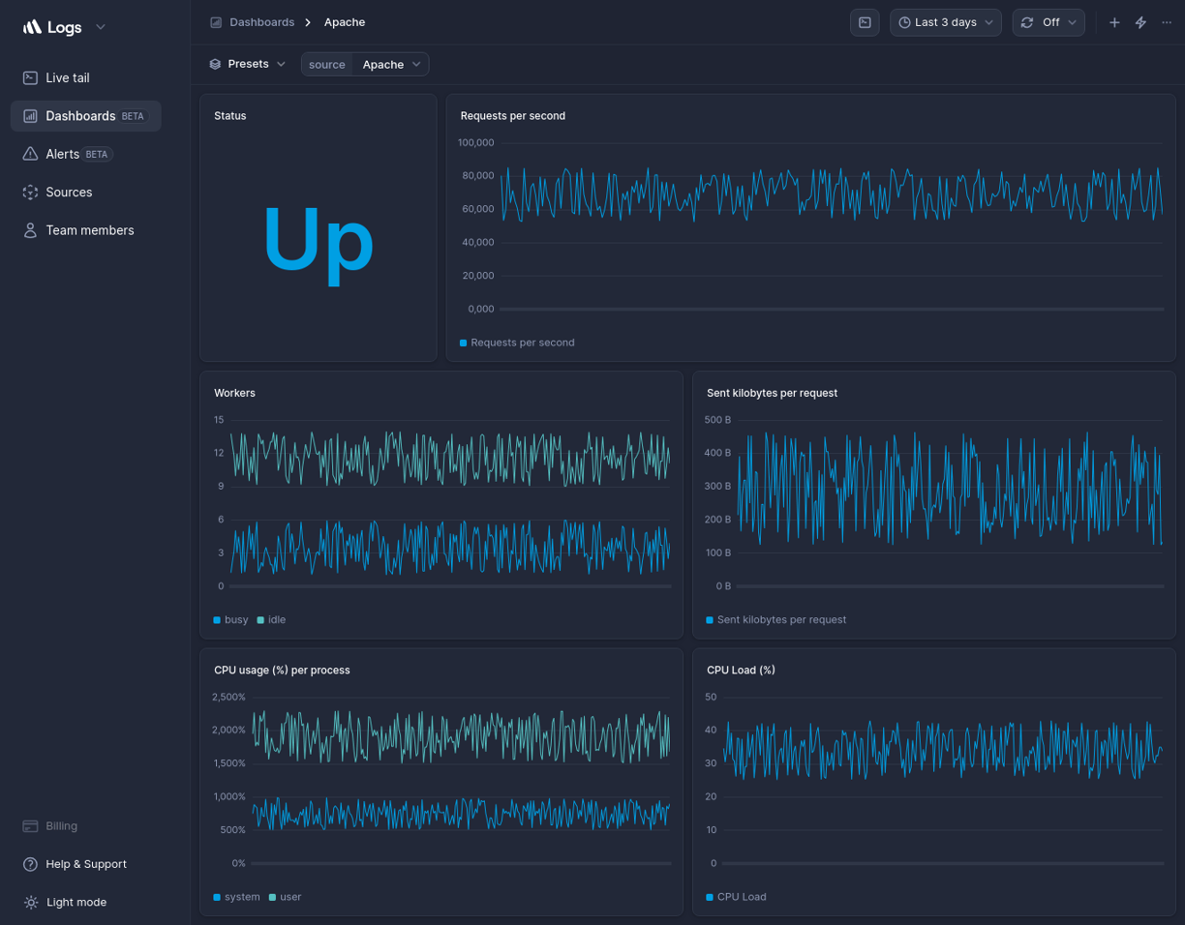Expand the auto-refresh Off dropdown
Viewport: 1185px width, 925px height.
[1048, 22]
